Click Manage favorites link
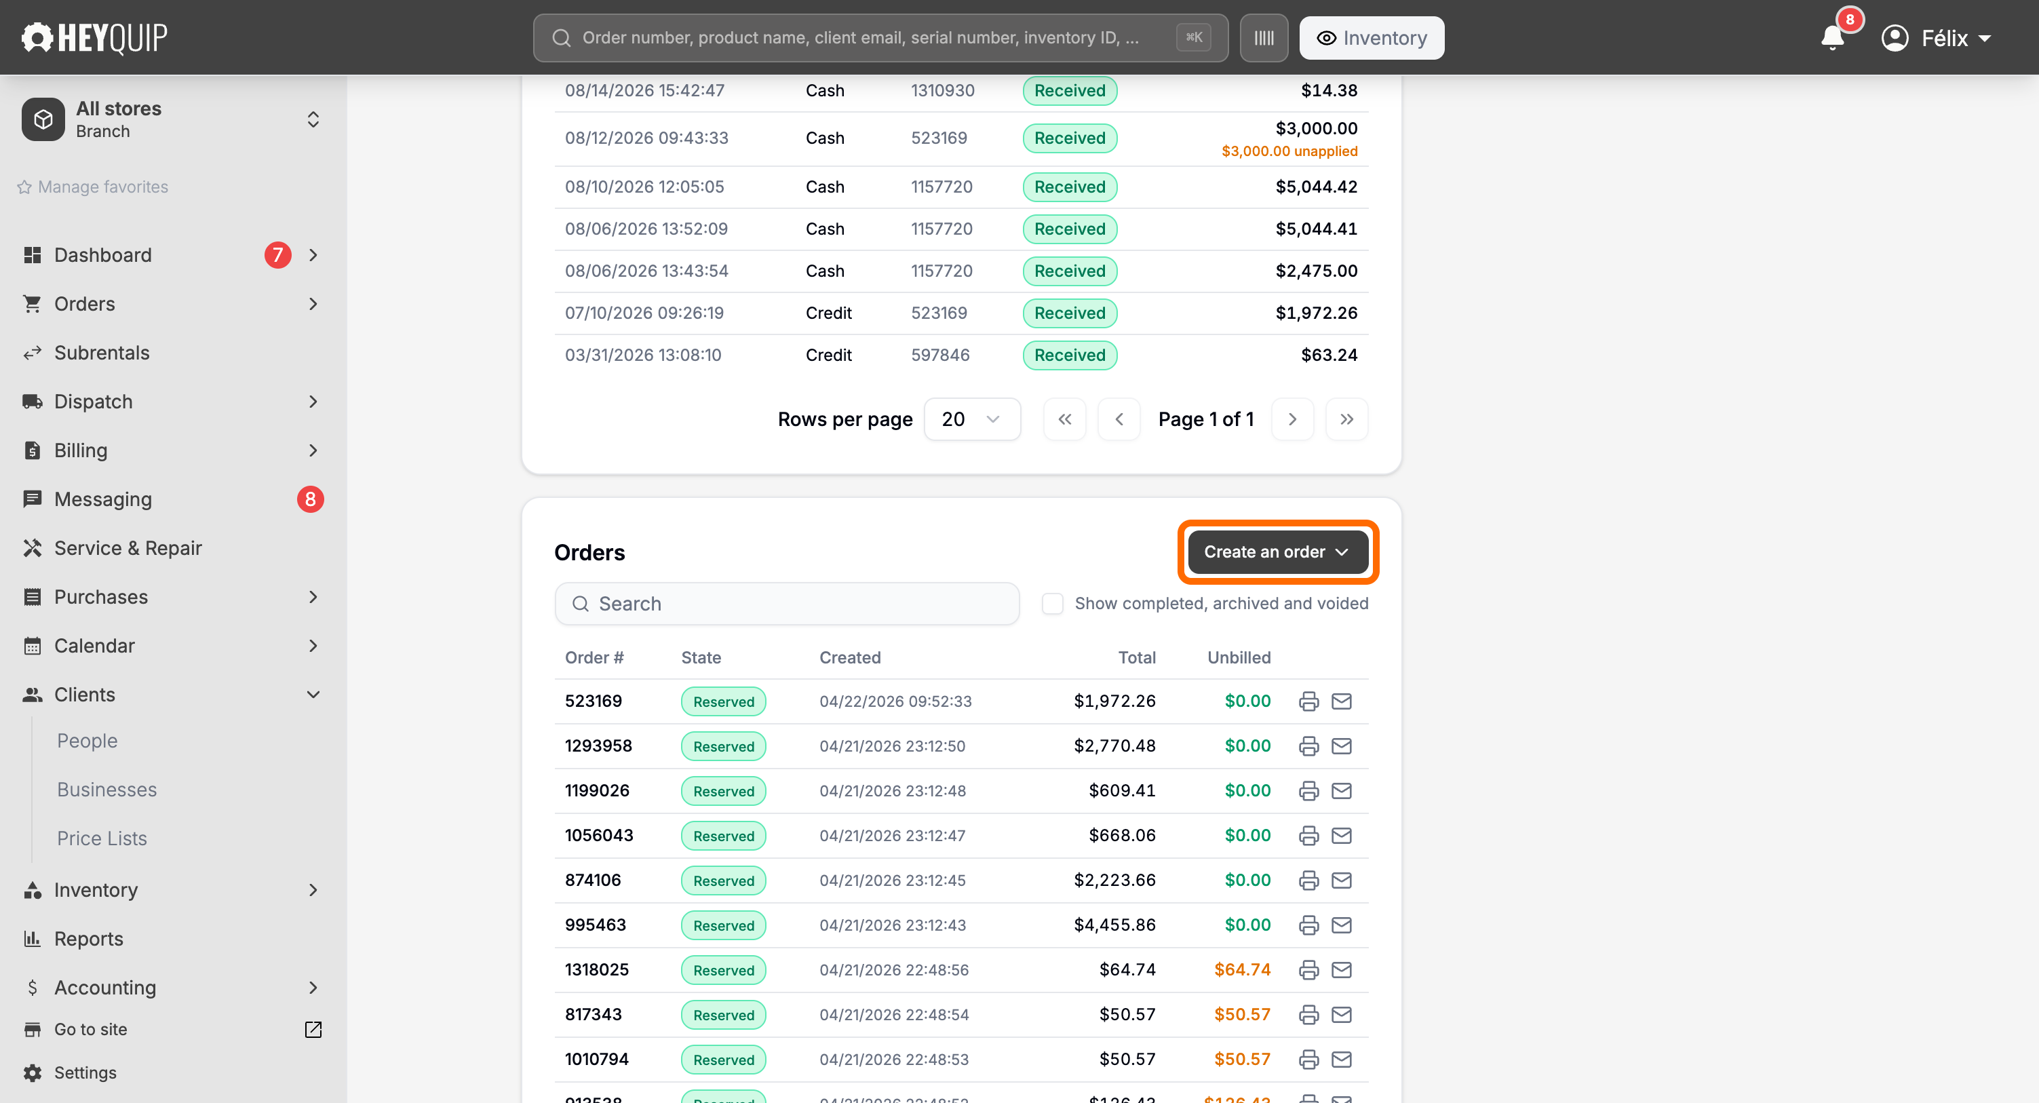 (x=93, y=187)
